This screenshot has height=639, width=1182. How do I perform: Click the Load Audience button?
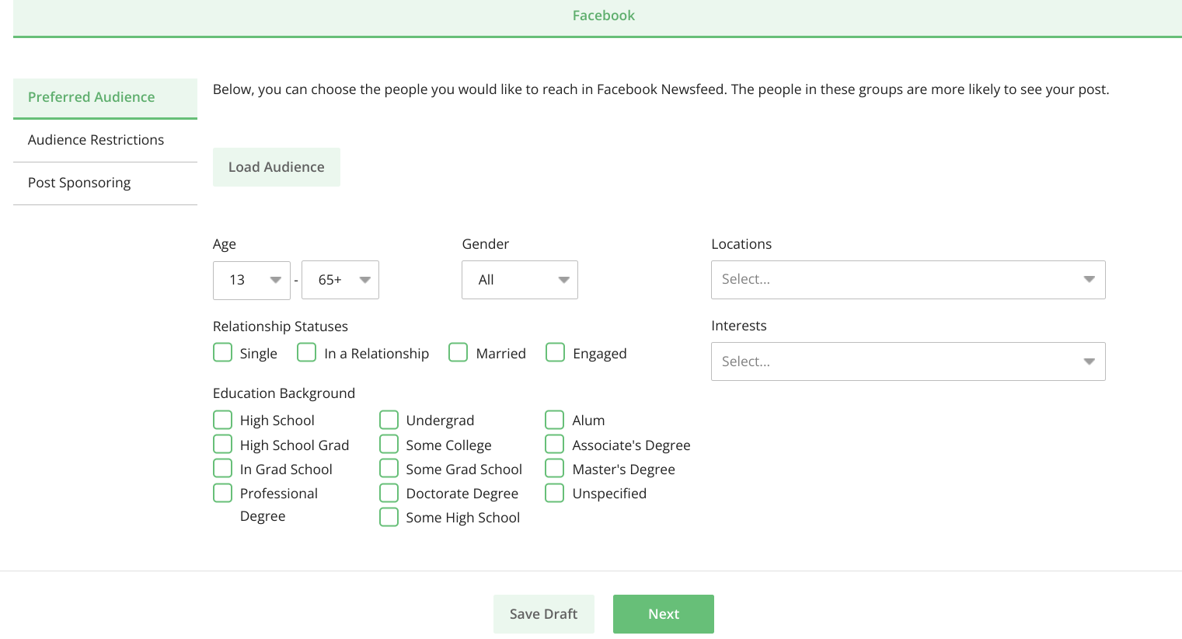point(277,167)
